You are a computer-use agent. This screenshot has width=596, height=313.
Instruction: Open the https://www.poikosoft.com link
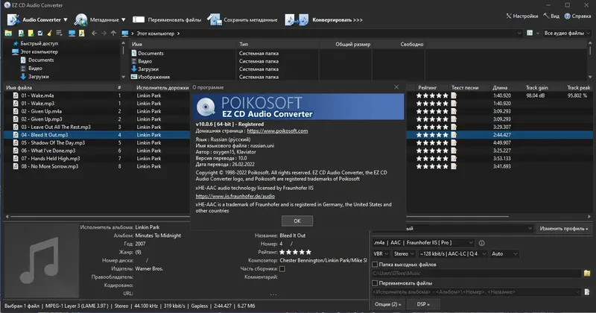(x=277, y=131)
